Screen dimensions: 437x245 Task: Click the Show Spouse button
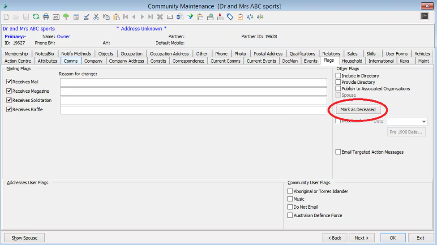pos(25,238)
